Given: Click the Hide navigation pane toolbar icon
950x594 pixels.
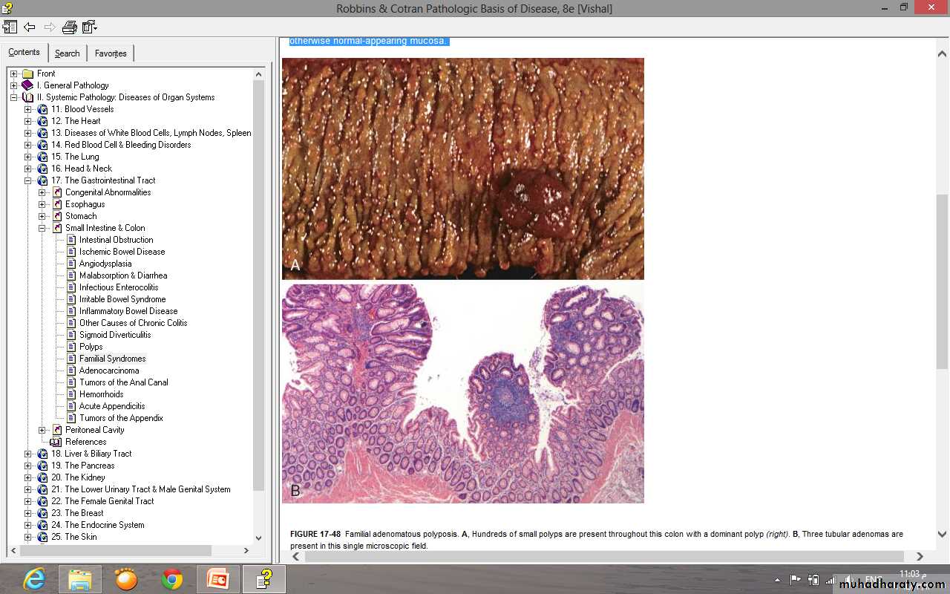Looking at the screenshot, I should pos(10,27).
